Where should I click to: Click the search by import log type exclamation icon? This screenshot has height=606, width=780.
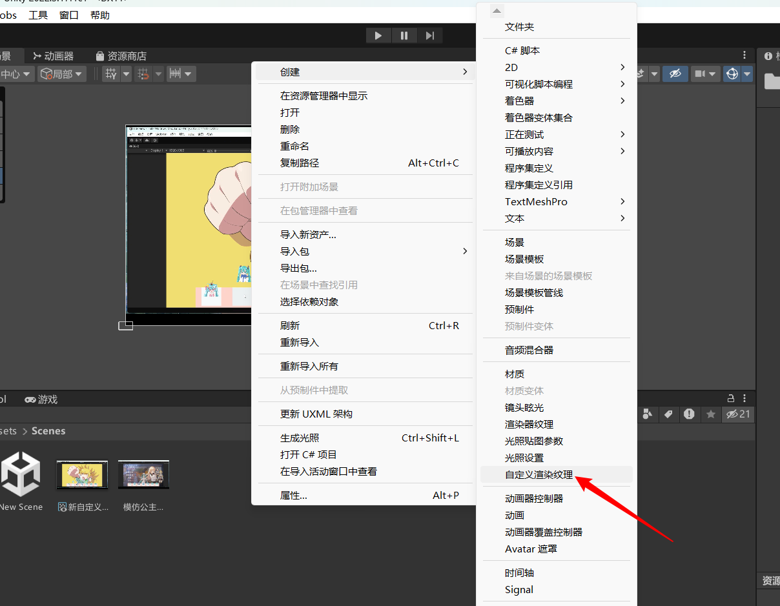[x=689, y=414]
